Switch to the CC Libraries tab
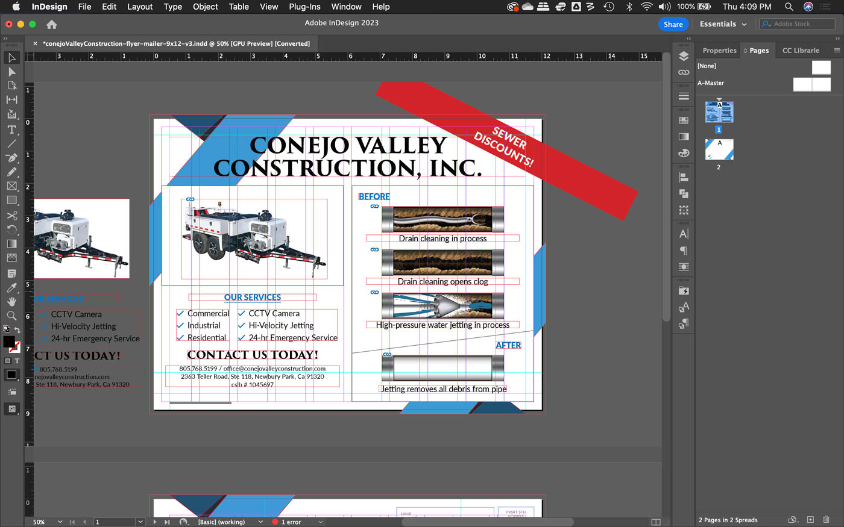This screenshot has height=527, width=844. pyautogui.click(x=801, y=51)
